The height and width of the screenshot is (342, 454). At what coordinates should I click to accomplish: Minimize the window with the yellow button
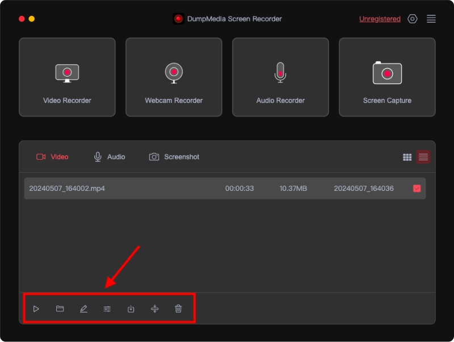pos(32,19)
